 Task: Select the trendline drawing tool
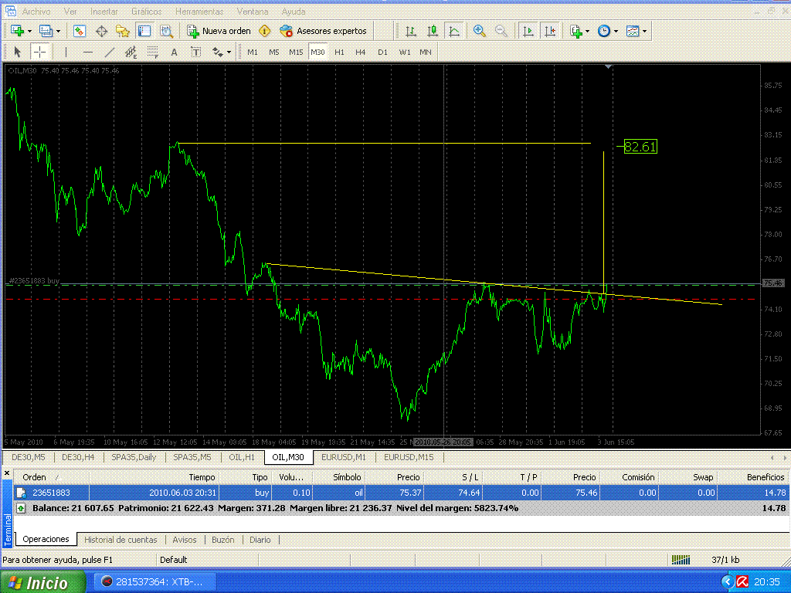[110, 52]
